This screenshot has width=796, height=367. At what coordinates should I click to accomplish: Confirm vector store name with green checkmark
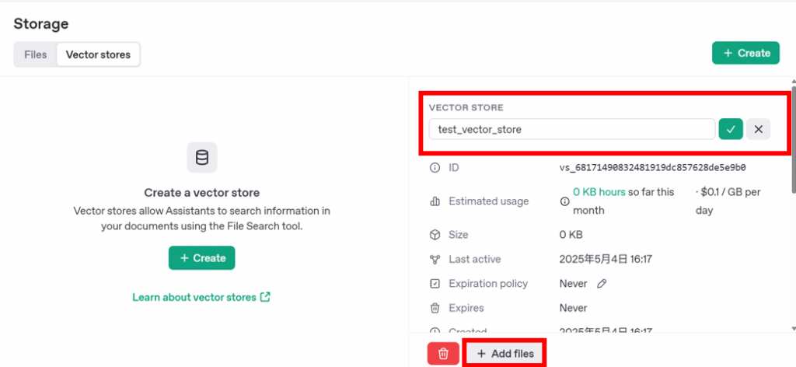click(x=731, y=129)
